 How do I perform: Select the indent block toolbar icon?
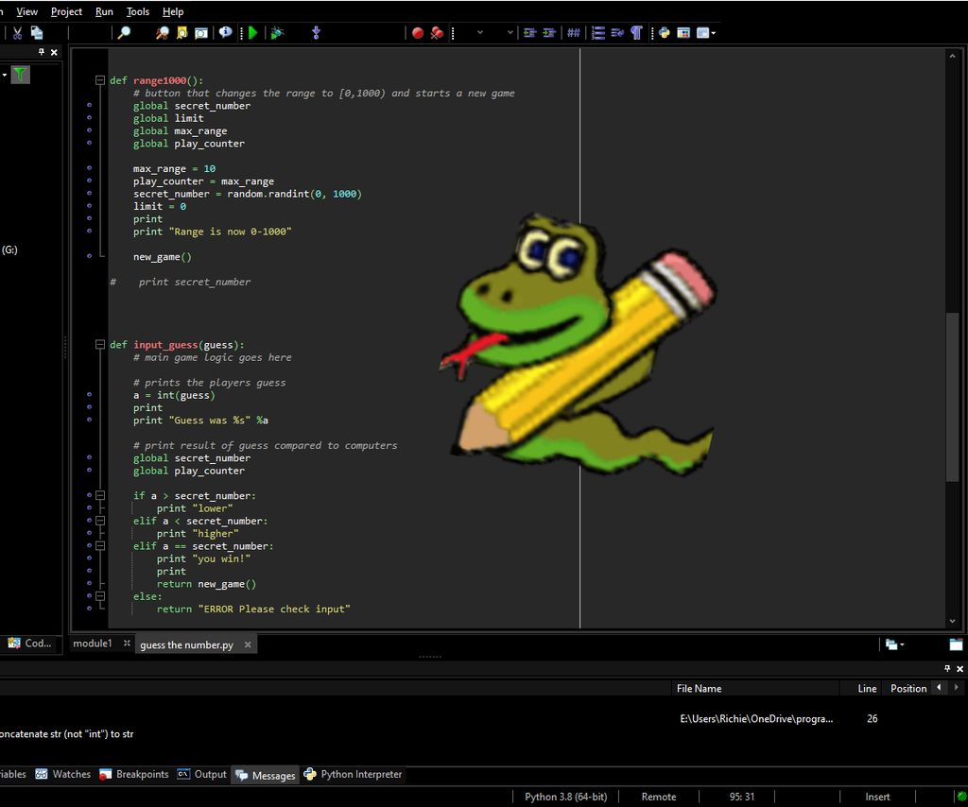click(x=549, y=33)
